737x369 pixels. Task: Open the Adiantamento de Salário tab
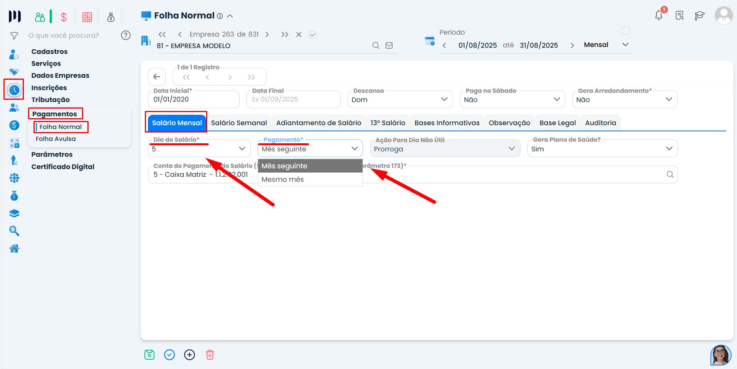tap(319, 122)
